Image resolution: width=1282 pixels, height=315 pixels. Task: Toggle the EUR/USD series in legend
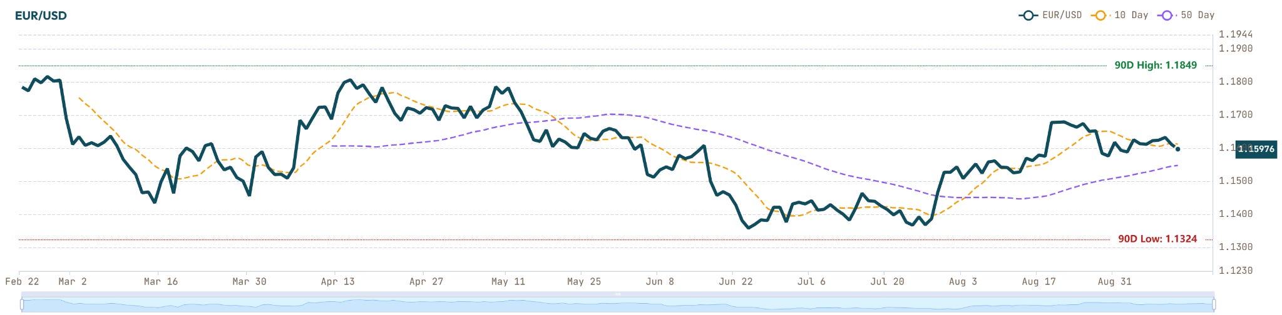[1050, 15]
